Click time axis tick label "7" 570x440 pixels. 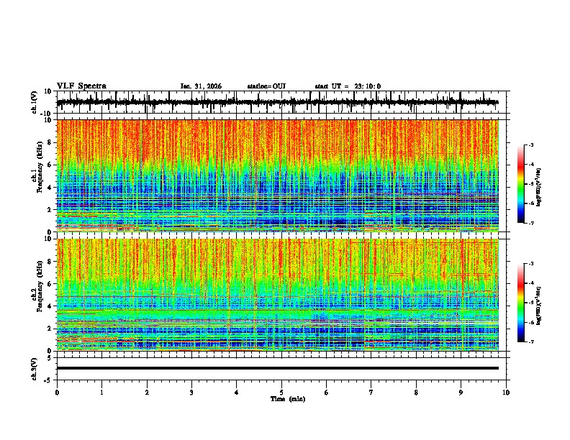pos(371,393)
